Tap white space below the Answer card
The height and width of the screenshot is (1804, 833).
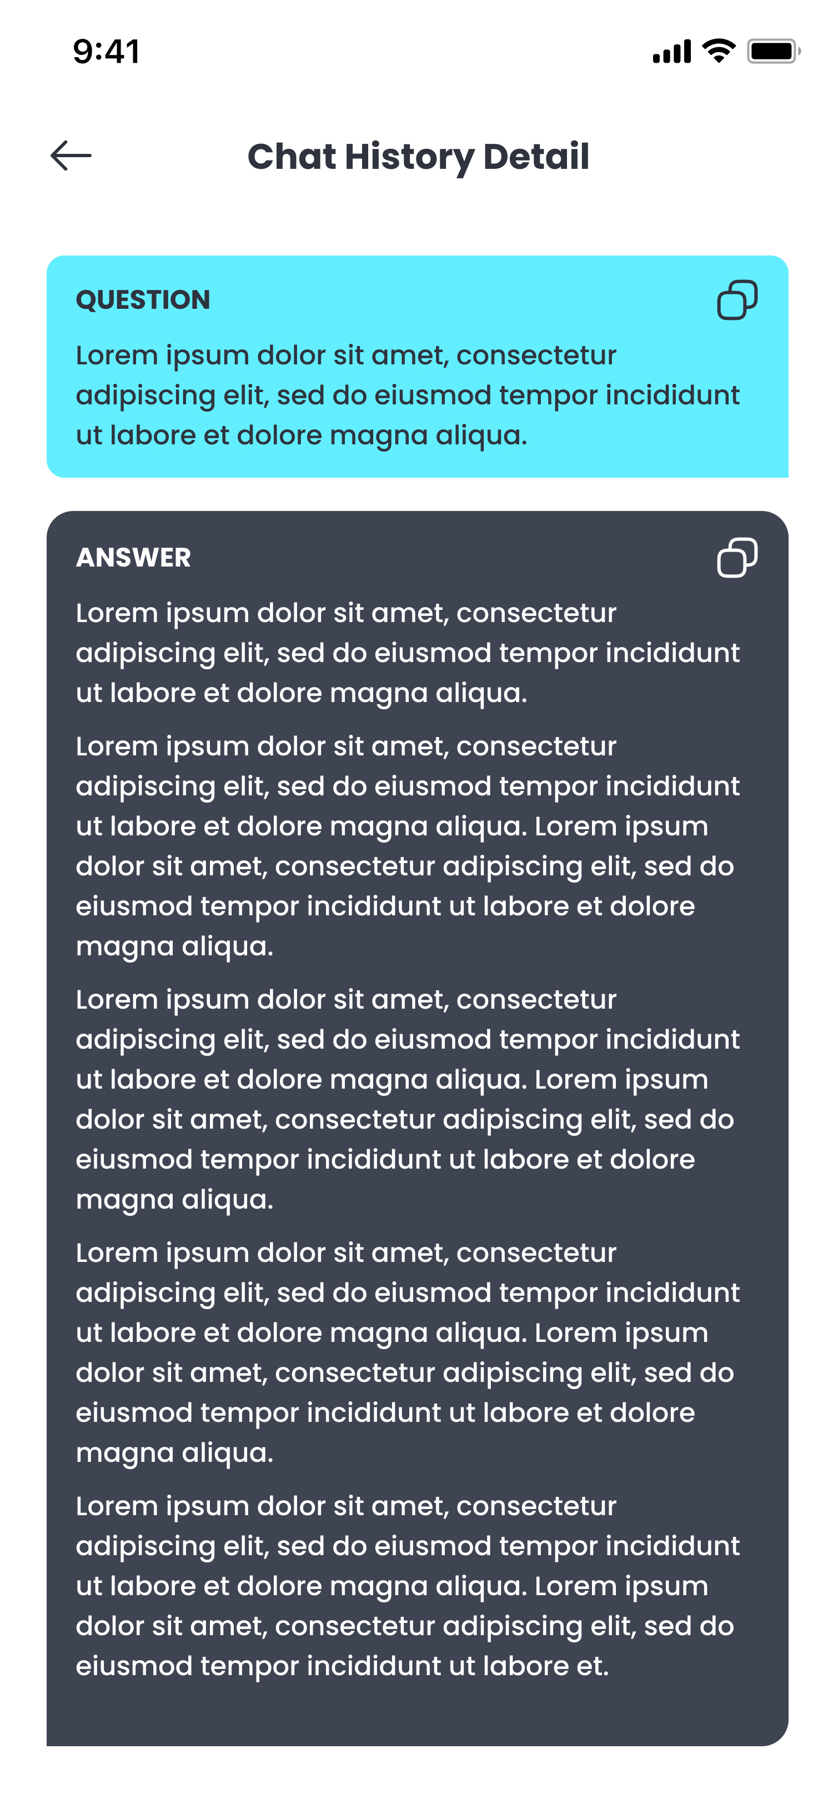(x=417, y=1776)
